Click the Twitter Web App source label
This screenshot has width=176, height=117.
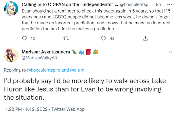click(x=68, y=109)
